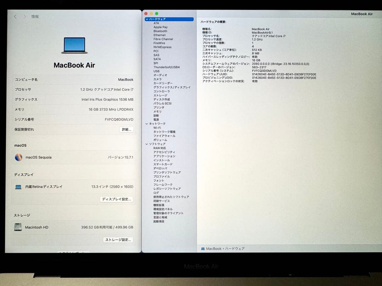
Task: Click the back navigation arrow in 情報 window
Action: 15,16
